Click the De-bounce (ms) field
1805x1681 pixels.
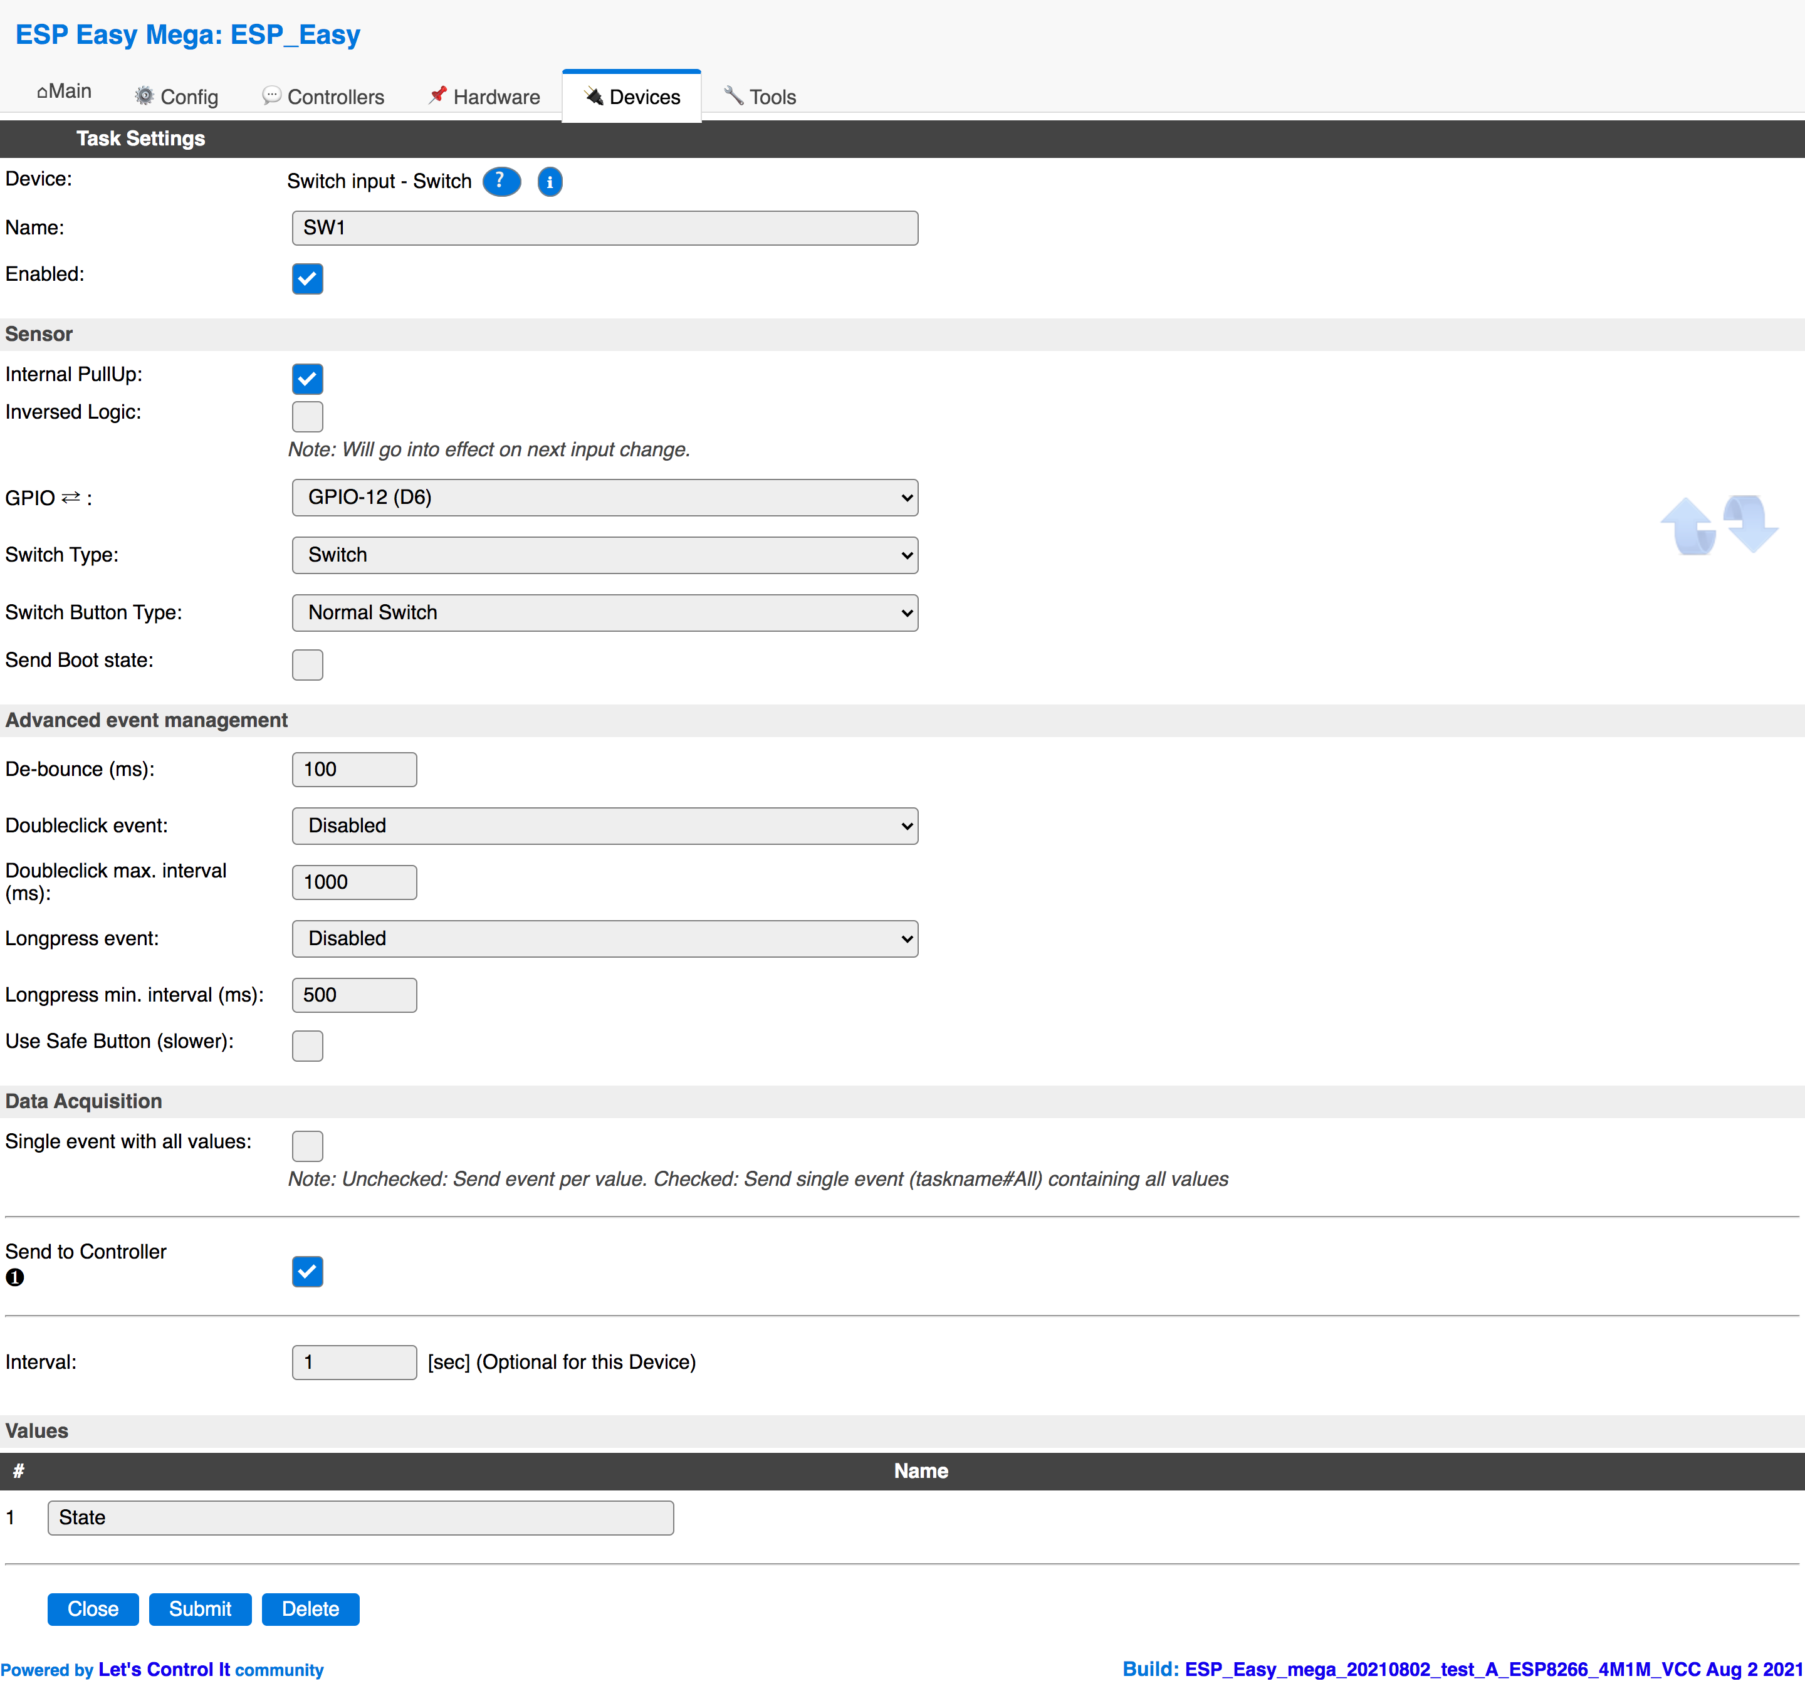[354, 769]
